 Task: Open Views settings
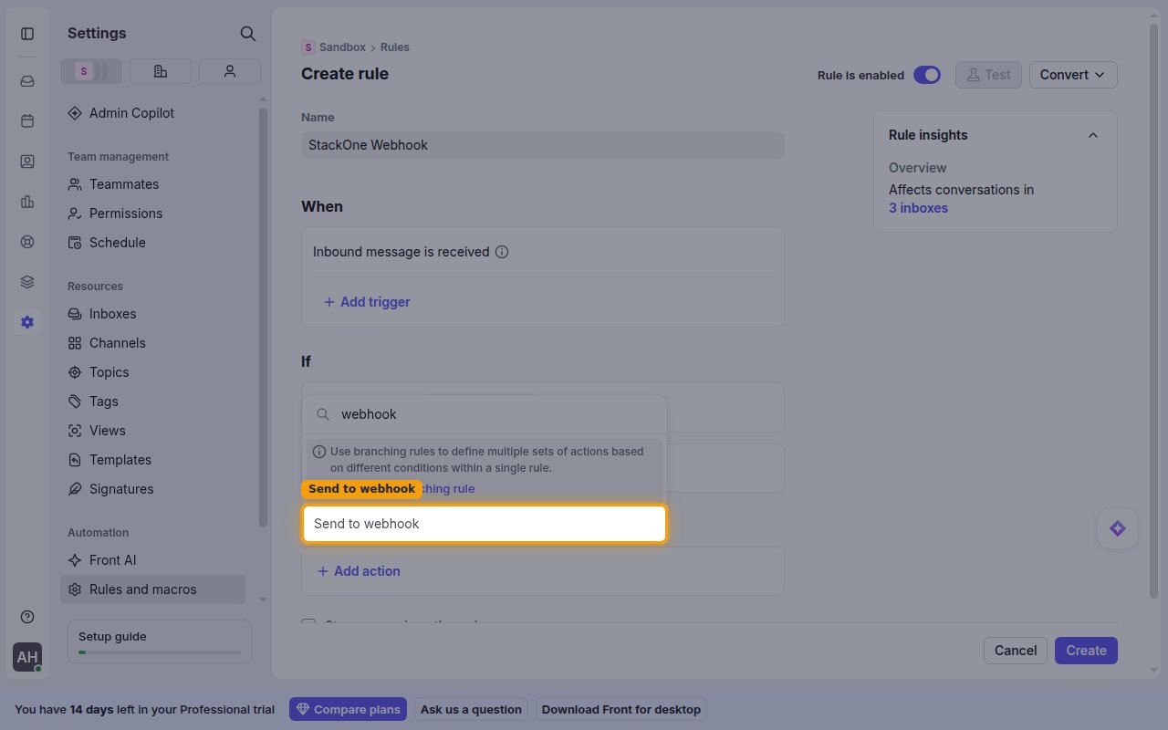coord(152,431)
